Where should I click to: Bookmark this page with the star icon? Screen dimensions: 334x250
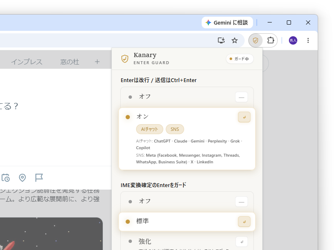(235, 40)
